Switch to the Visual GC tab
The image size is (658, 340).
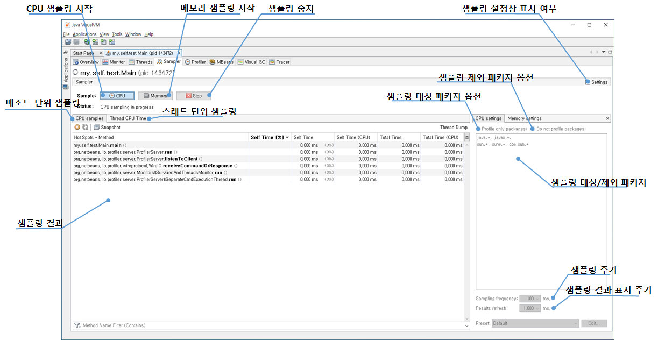[x=251, y=62]
